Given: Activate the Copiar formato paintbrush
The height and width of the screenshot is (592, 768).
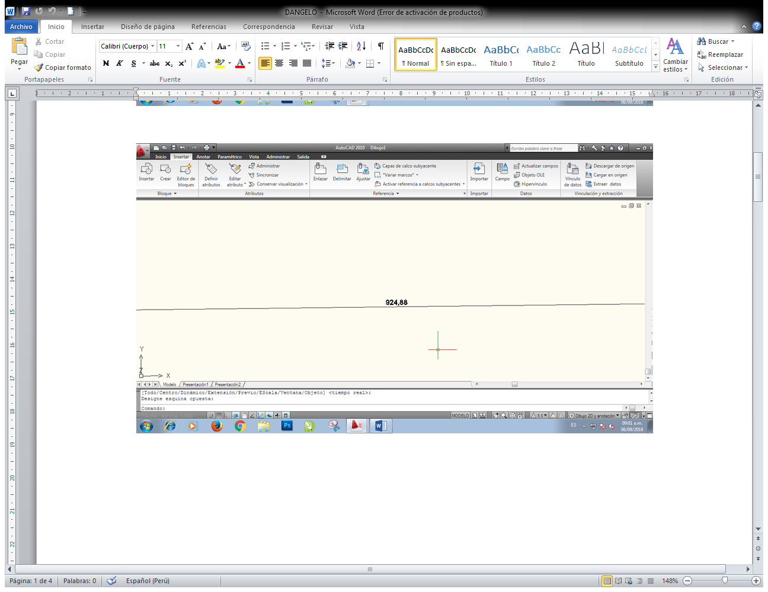Looking at the screenshot, I should click(62, 67).
